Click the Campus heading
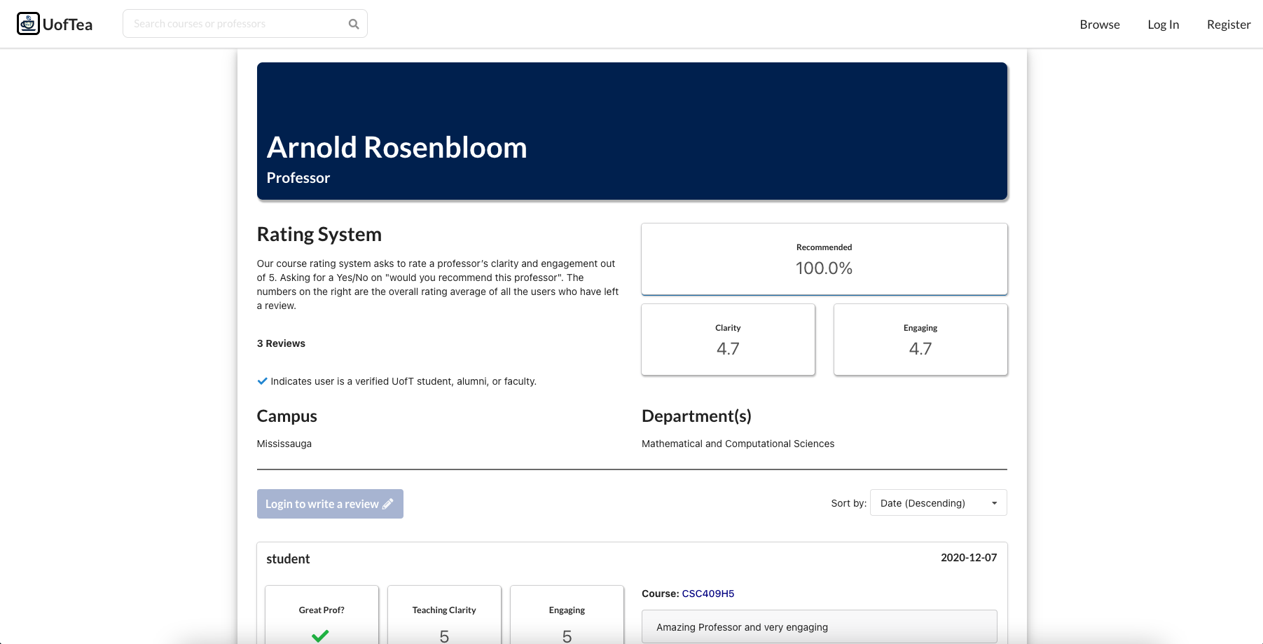 pos(287,416)
